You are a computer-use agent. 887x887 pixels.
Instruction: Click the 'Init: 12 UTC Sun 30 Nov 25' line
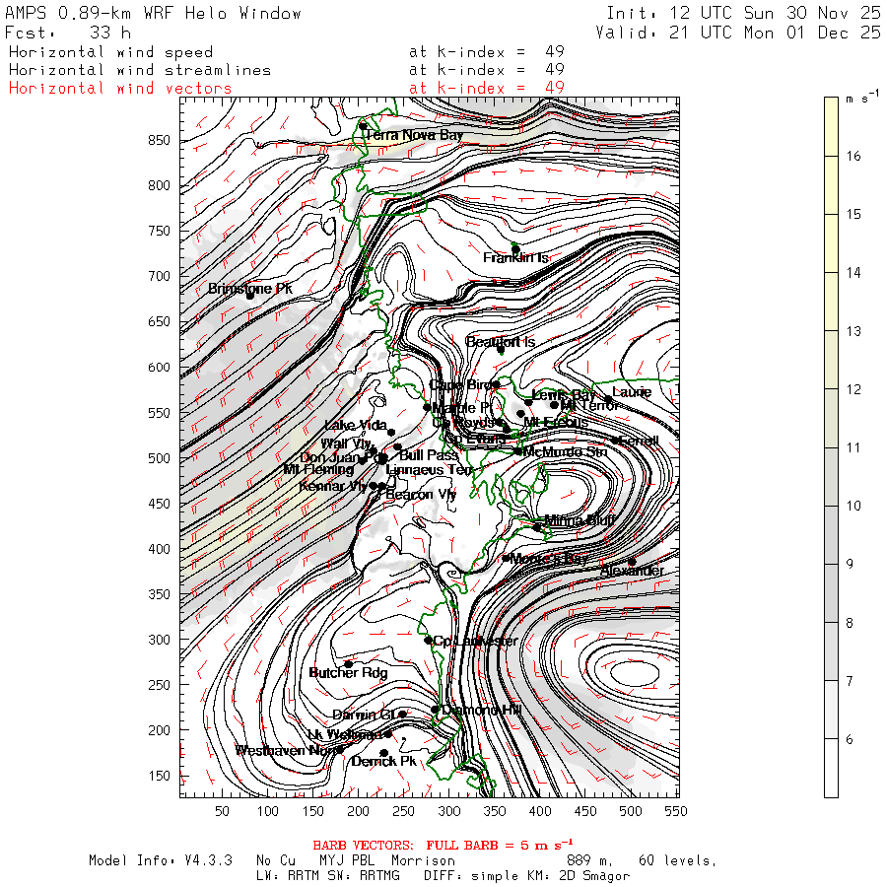(x=743, y=13)
